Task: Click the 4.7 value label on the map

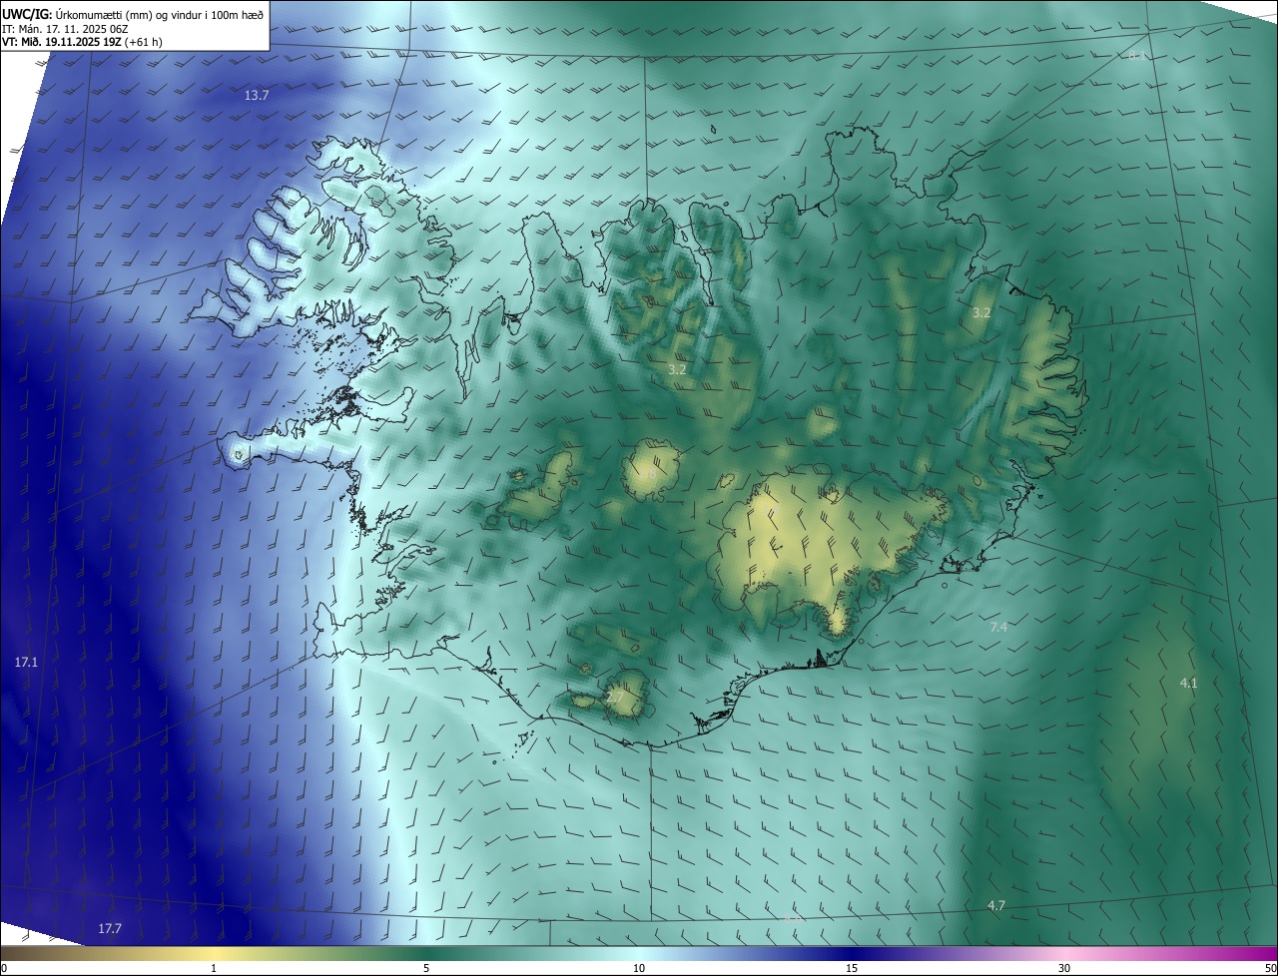Action: pos(995,905)
